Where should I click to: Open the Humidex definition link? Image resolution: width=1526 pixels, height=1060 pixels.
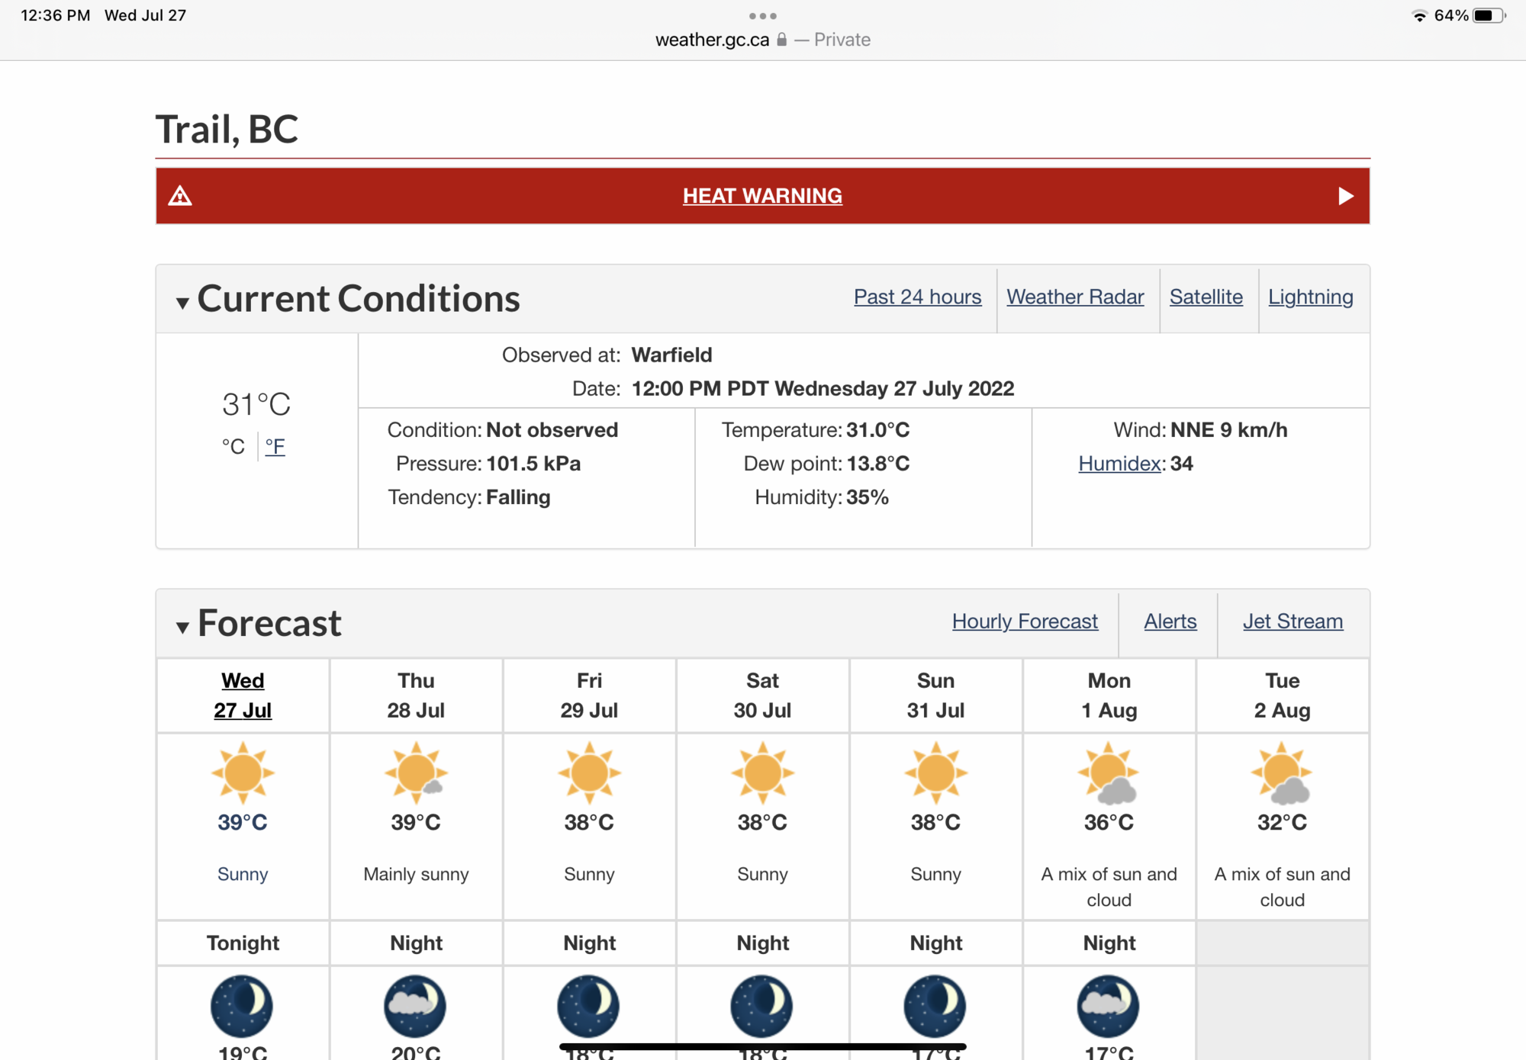1119,464
